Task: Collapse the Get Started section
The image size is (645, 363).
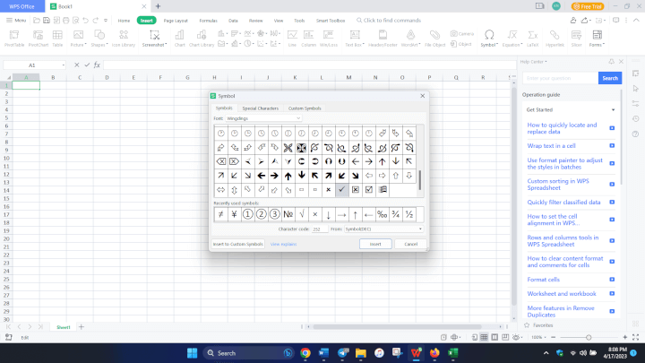Action: [x=613, y=110]
